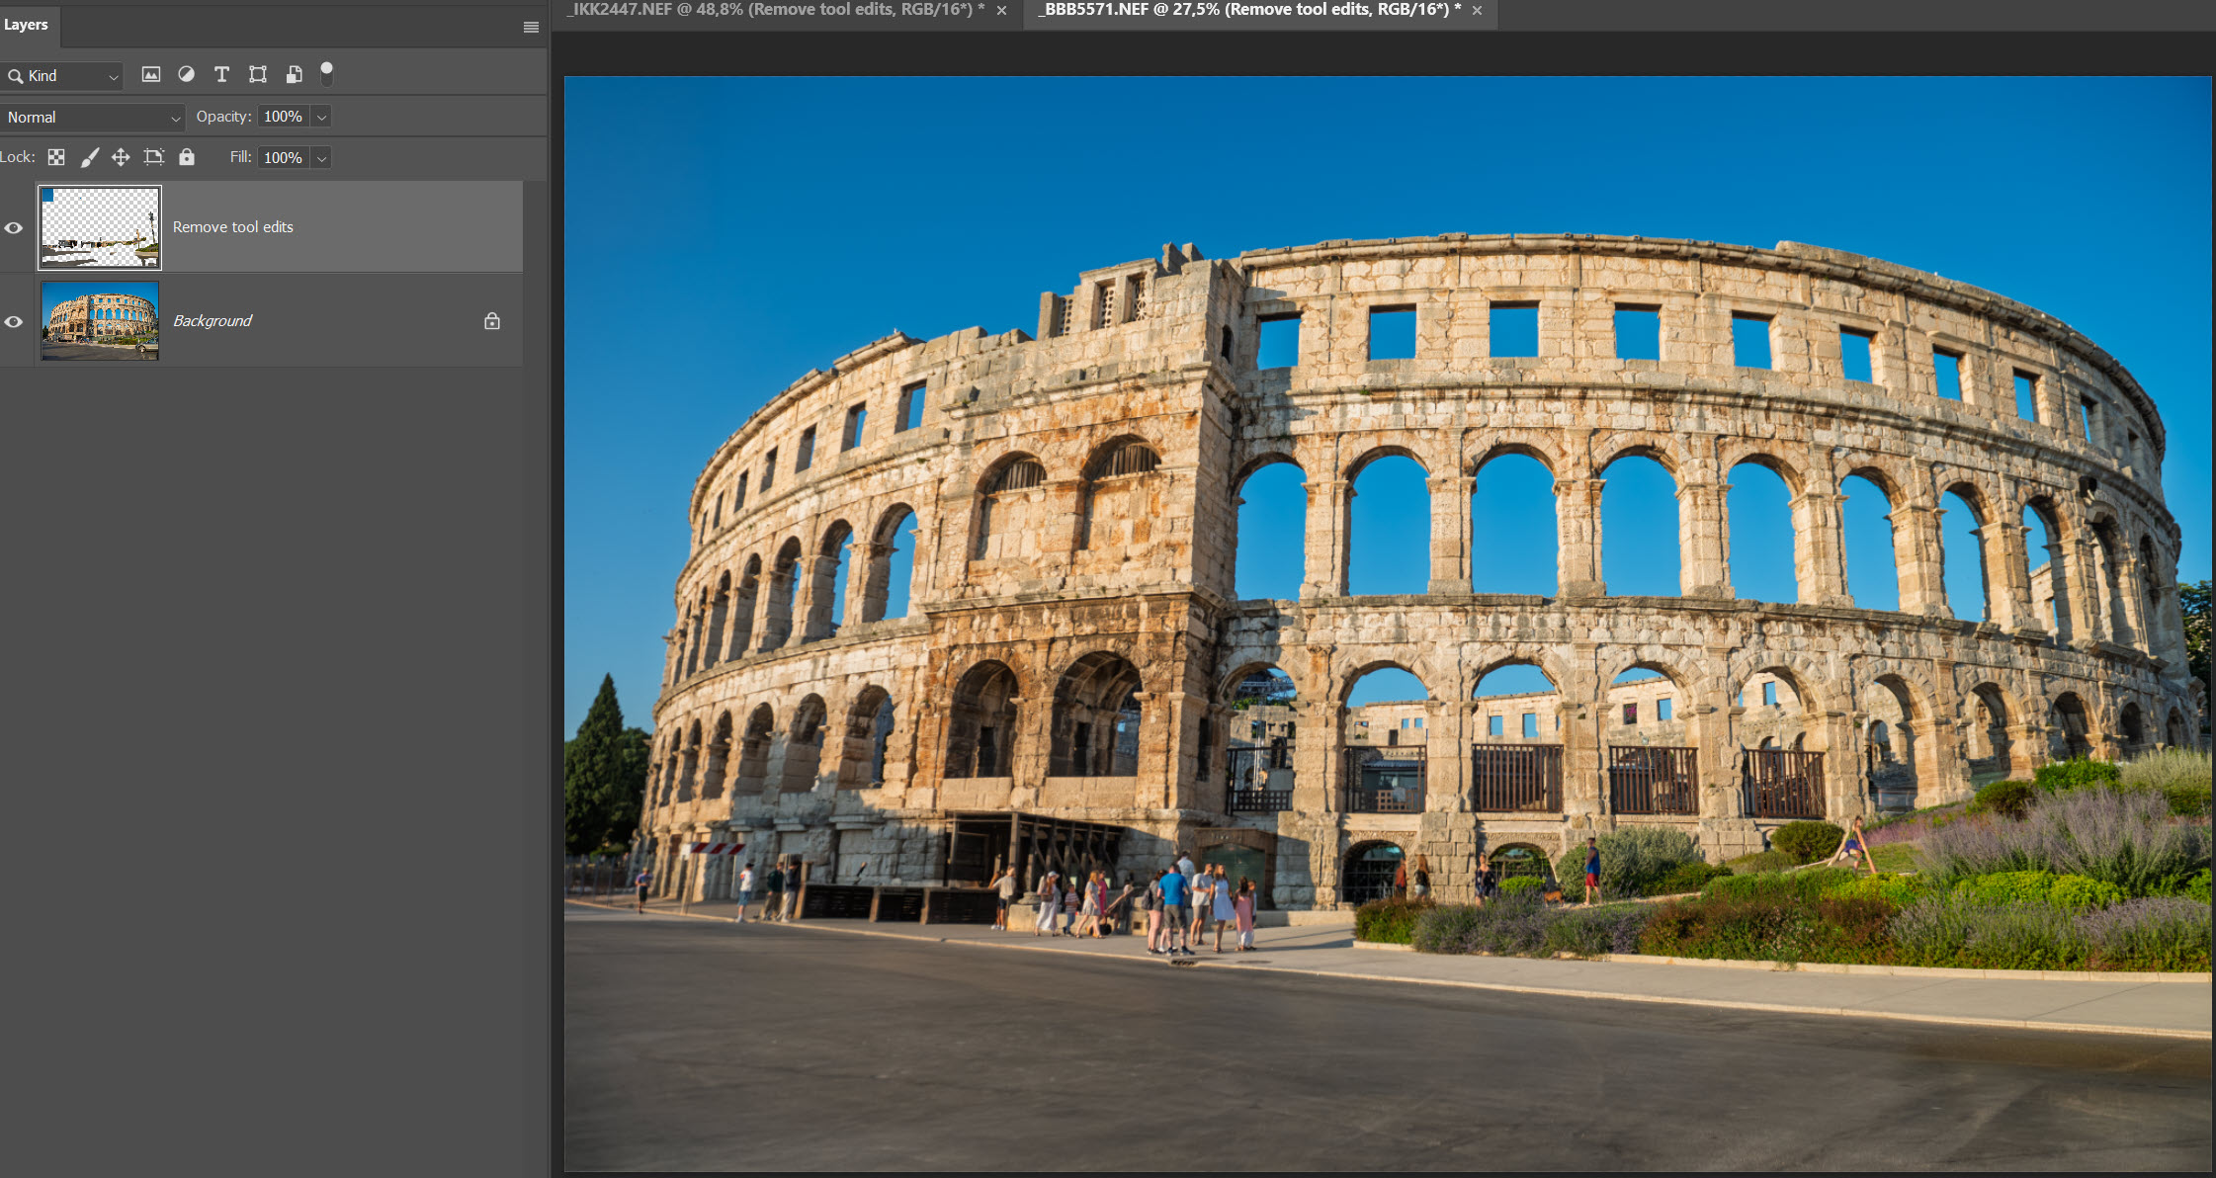The image size is (2216, 1178).
Task: Expand the Opacity slider arrow
Action: (321, 118)
